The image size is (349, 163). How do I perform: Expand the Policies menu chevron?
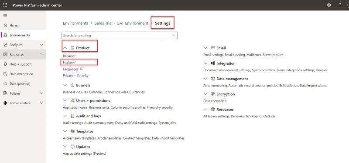41,93
